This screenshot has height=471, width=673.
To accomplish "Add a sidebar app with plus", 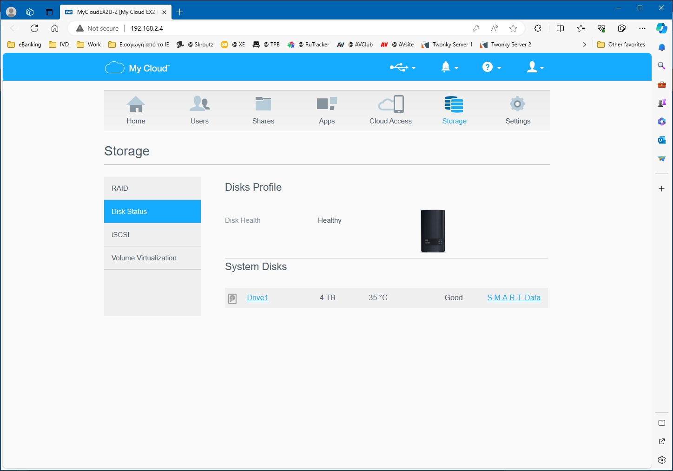I will 662,189.
